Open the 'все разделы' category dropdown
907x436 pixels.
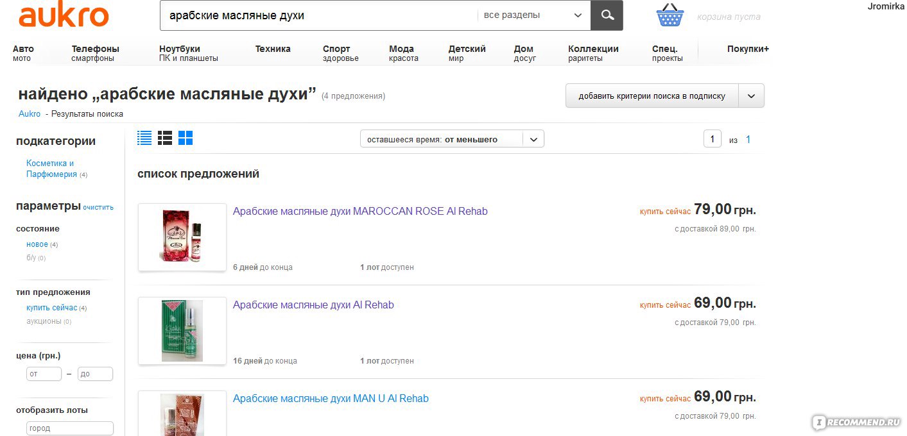[533, 15]
